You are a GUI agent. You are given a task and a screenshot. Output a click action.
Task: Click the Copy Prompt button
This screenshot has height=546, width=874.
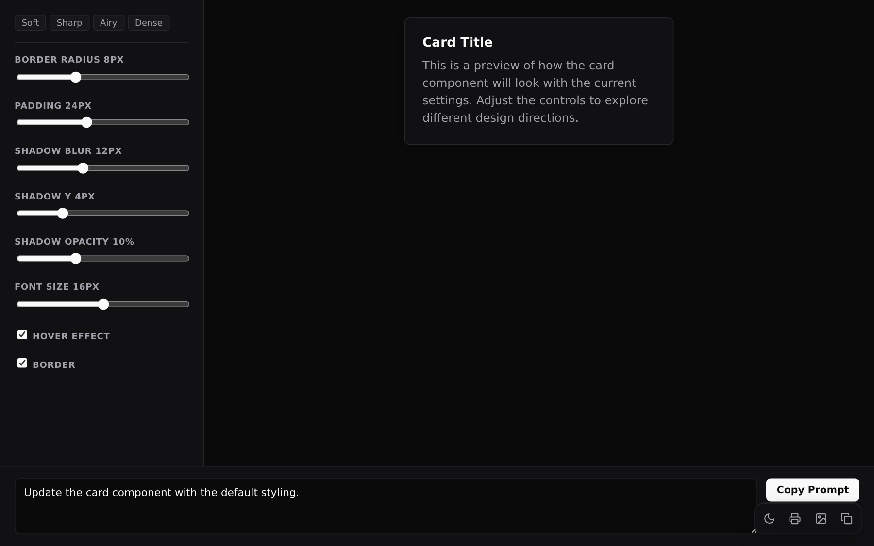pos(812,490)
